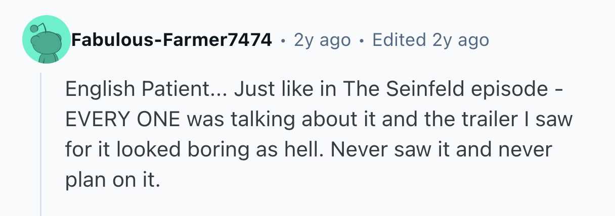Click the dot separator after the username

pos(283,40)
